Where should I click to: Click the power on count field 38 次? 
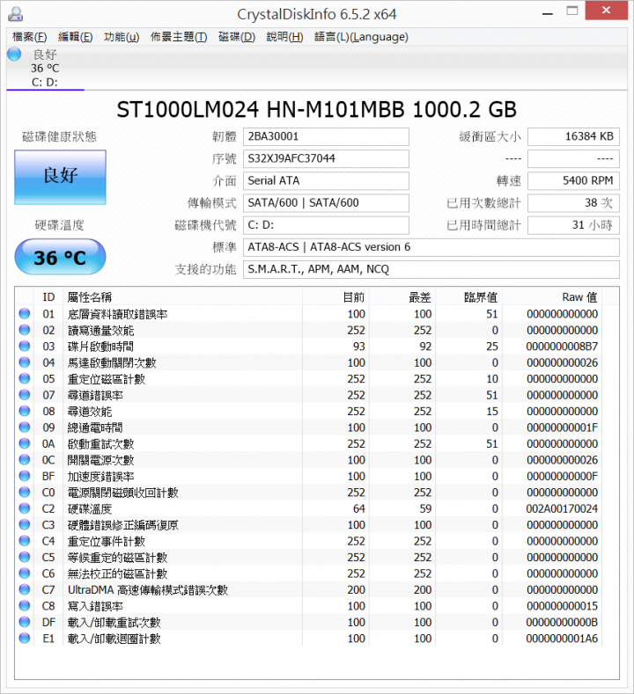click(573, 202)
